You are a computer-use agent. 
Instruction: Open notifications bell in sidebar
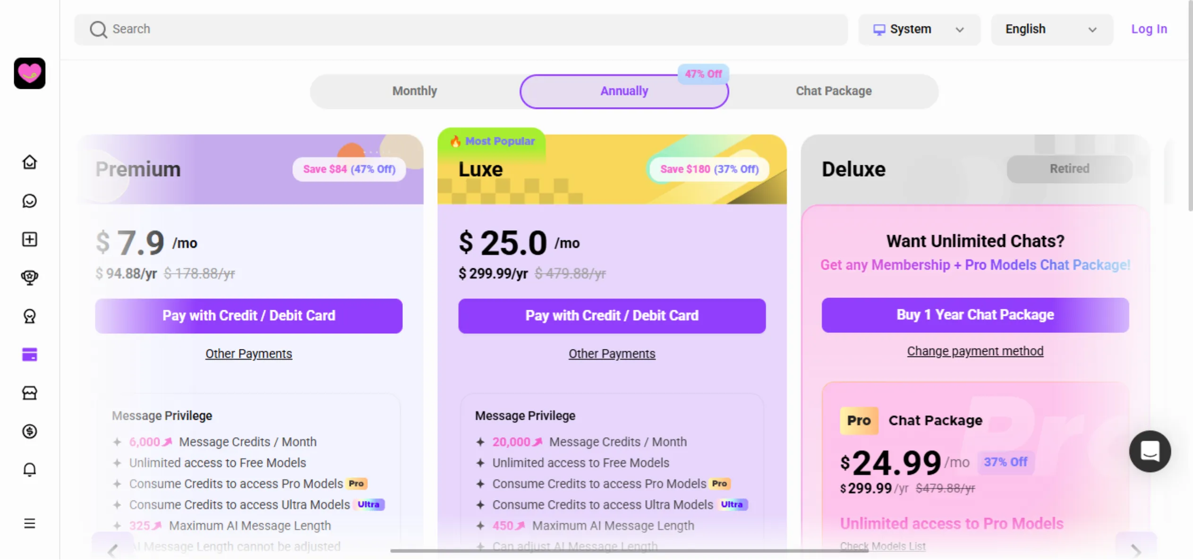[x=29, y=469]
